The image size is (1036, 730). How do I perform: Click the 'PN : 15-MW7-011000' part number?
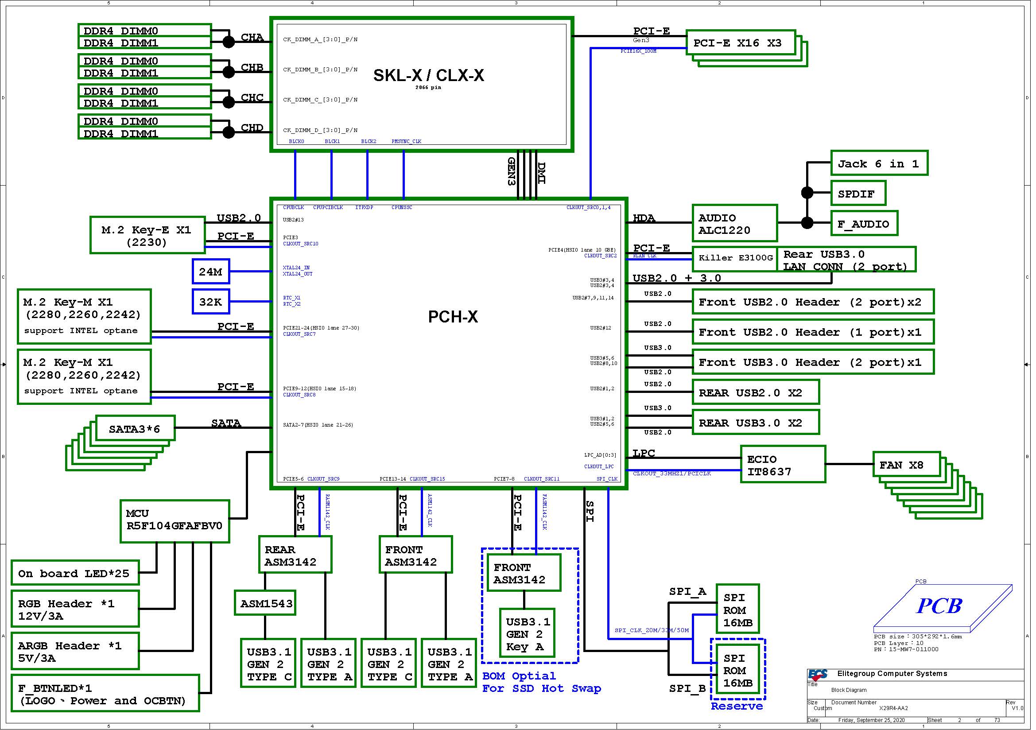[906, 649]
